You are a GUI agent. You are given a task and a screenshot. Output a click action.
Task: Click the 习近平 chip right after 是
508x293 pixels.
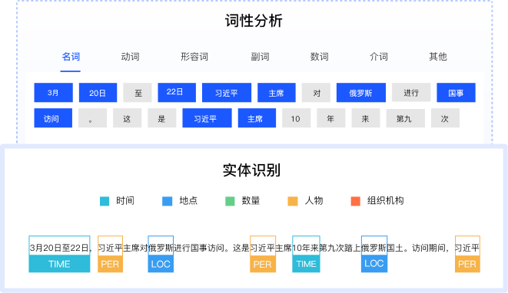point(207,118)
